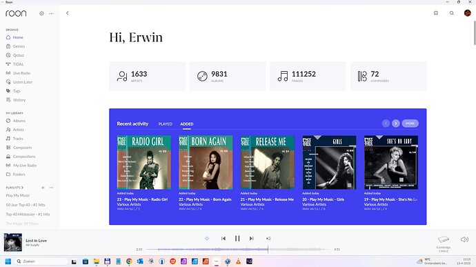This screenshot has height=267, width=476.
Task: Show next items in the Recent activity carousel
Action: 395,123
